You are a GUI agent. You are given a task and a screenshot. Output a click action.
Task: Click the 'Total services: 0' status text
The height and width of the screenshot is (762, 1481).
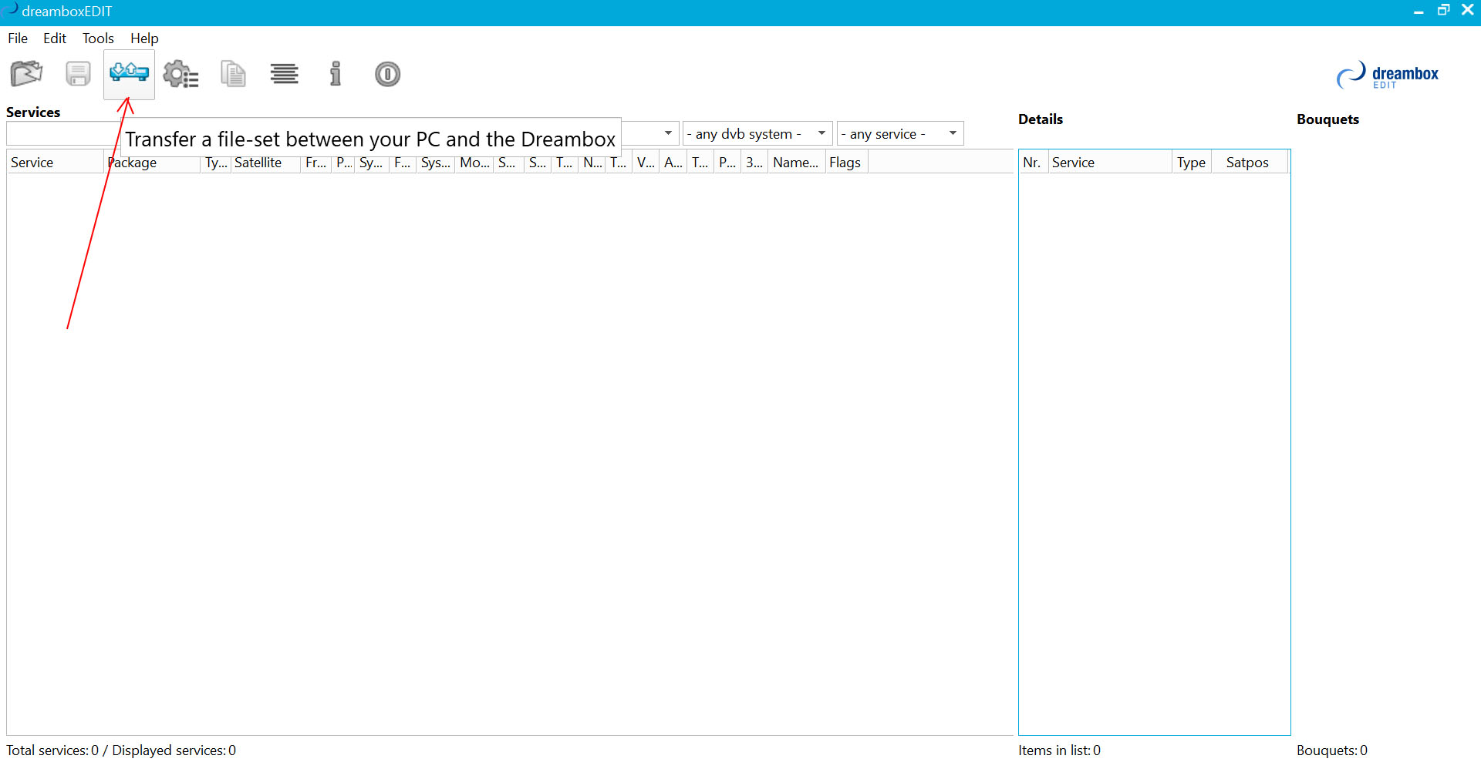click(52, 750)
